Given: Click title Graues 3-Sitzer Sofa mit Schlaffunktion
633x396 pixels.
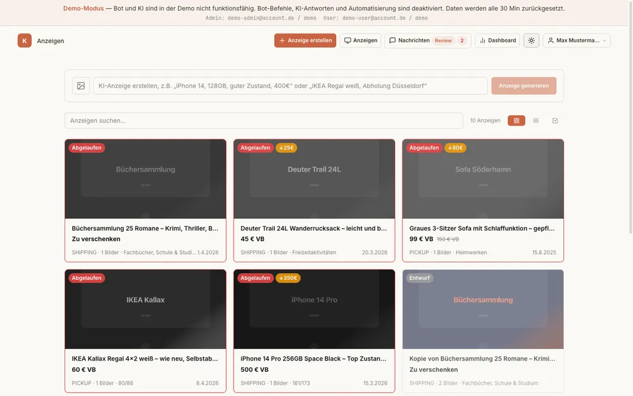Looking at the screenshot, I should tap(482, 228).
